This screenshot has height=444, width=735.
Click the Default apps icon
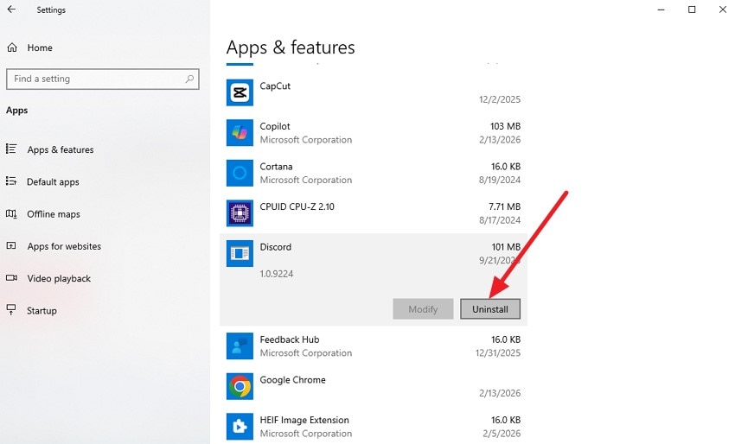(11, 181)
